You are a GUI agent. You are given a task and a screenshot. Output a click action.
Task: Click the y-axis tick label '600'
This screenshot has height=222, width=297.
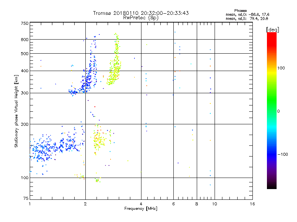25,40
